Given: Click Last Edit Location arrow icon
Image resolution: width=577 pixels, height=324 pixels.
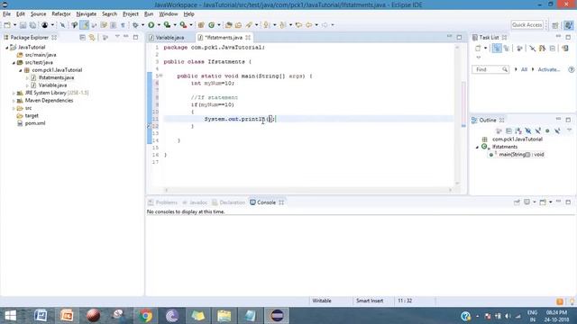Looking at the screenshot, I should [x=298, y=25].
